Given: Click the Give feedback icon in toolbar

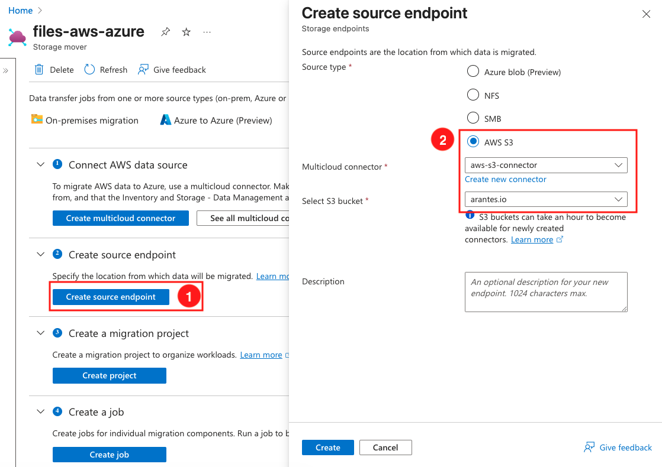Looking at the screenshot, I should 143,70.
